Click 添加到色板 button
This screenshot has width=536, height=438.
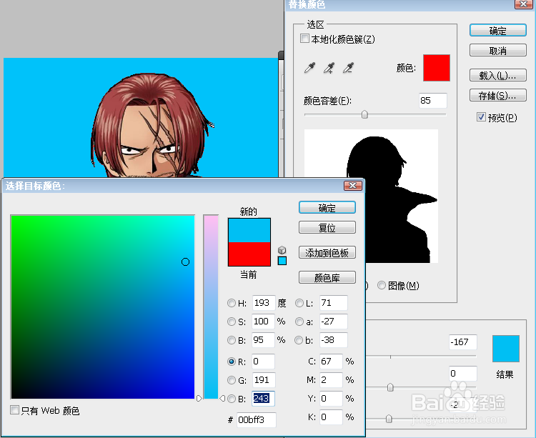pos(327,252)
